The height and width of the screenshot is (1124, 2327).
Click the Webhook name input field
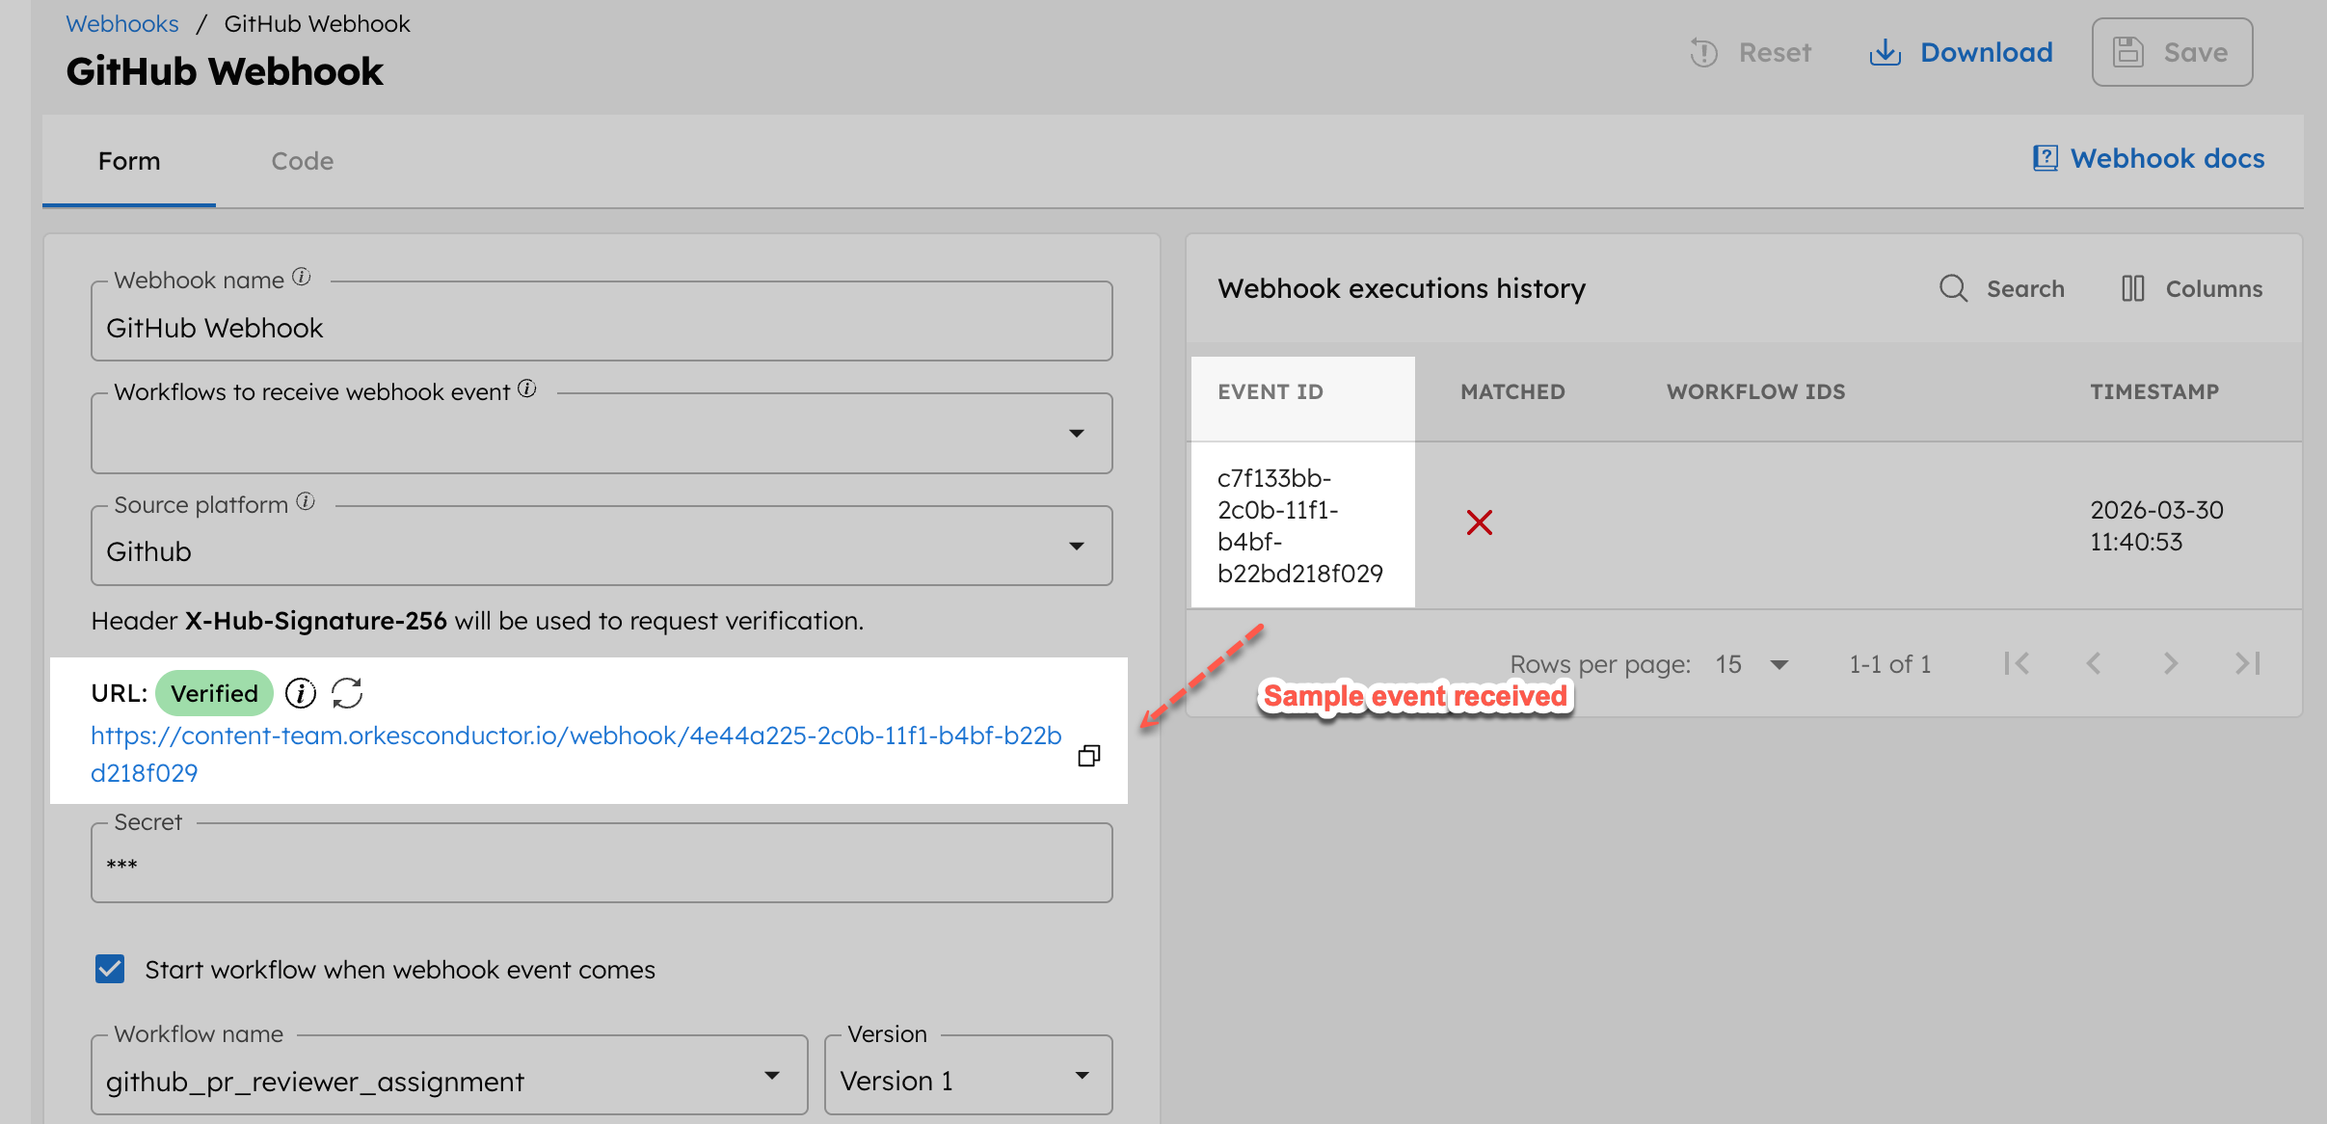[x=602, y=321]
